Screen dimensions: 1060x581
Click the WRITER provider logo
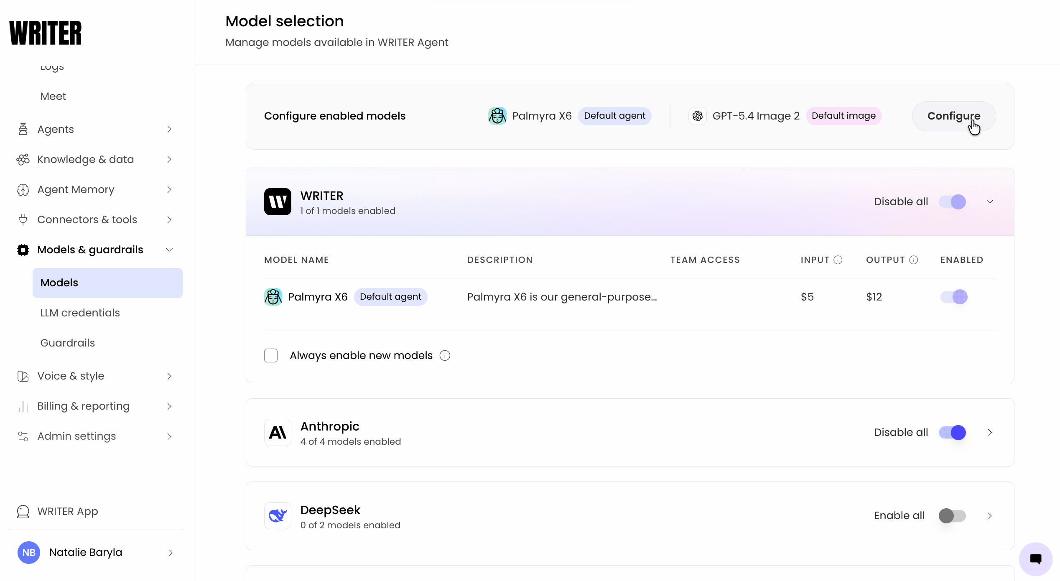[x=278, y=202]
